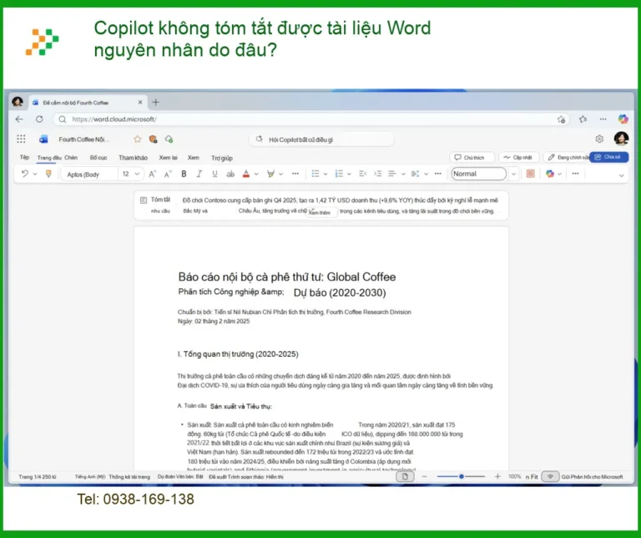641x538 pixels.
Task: Adjust the zoom slider handle
Action: (461, 477)
